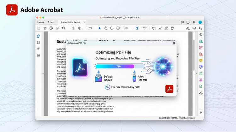Click the add-person share icon

tap(200, 28)
